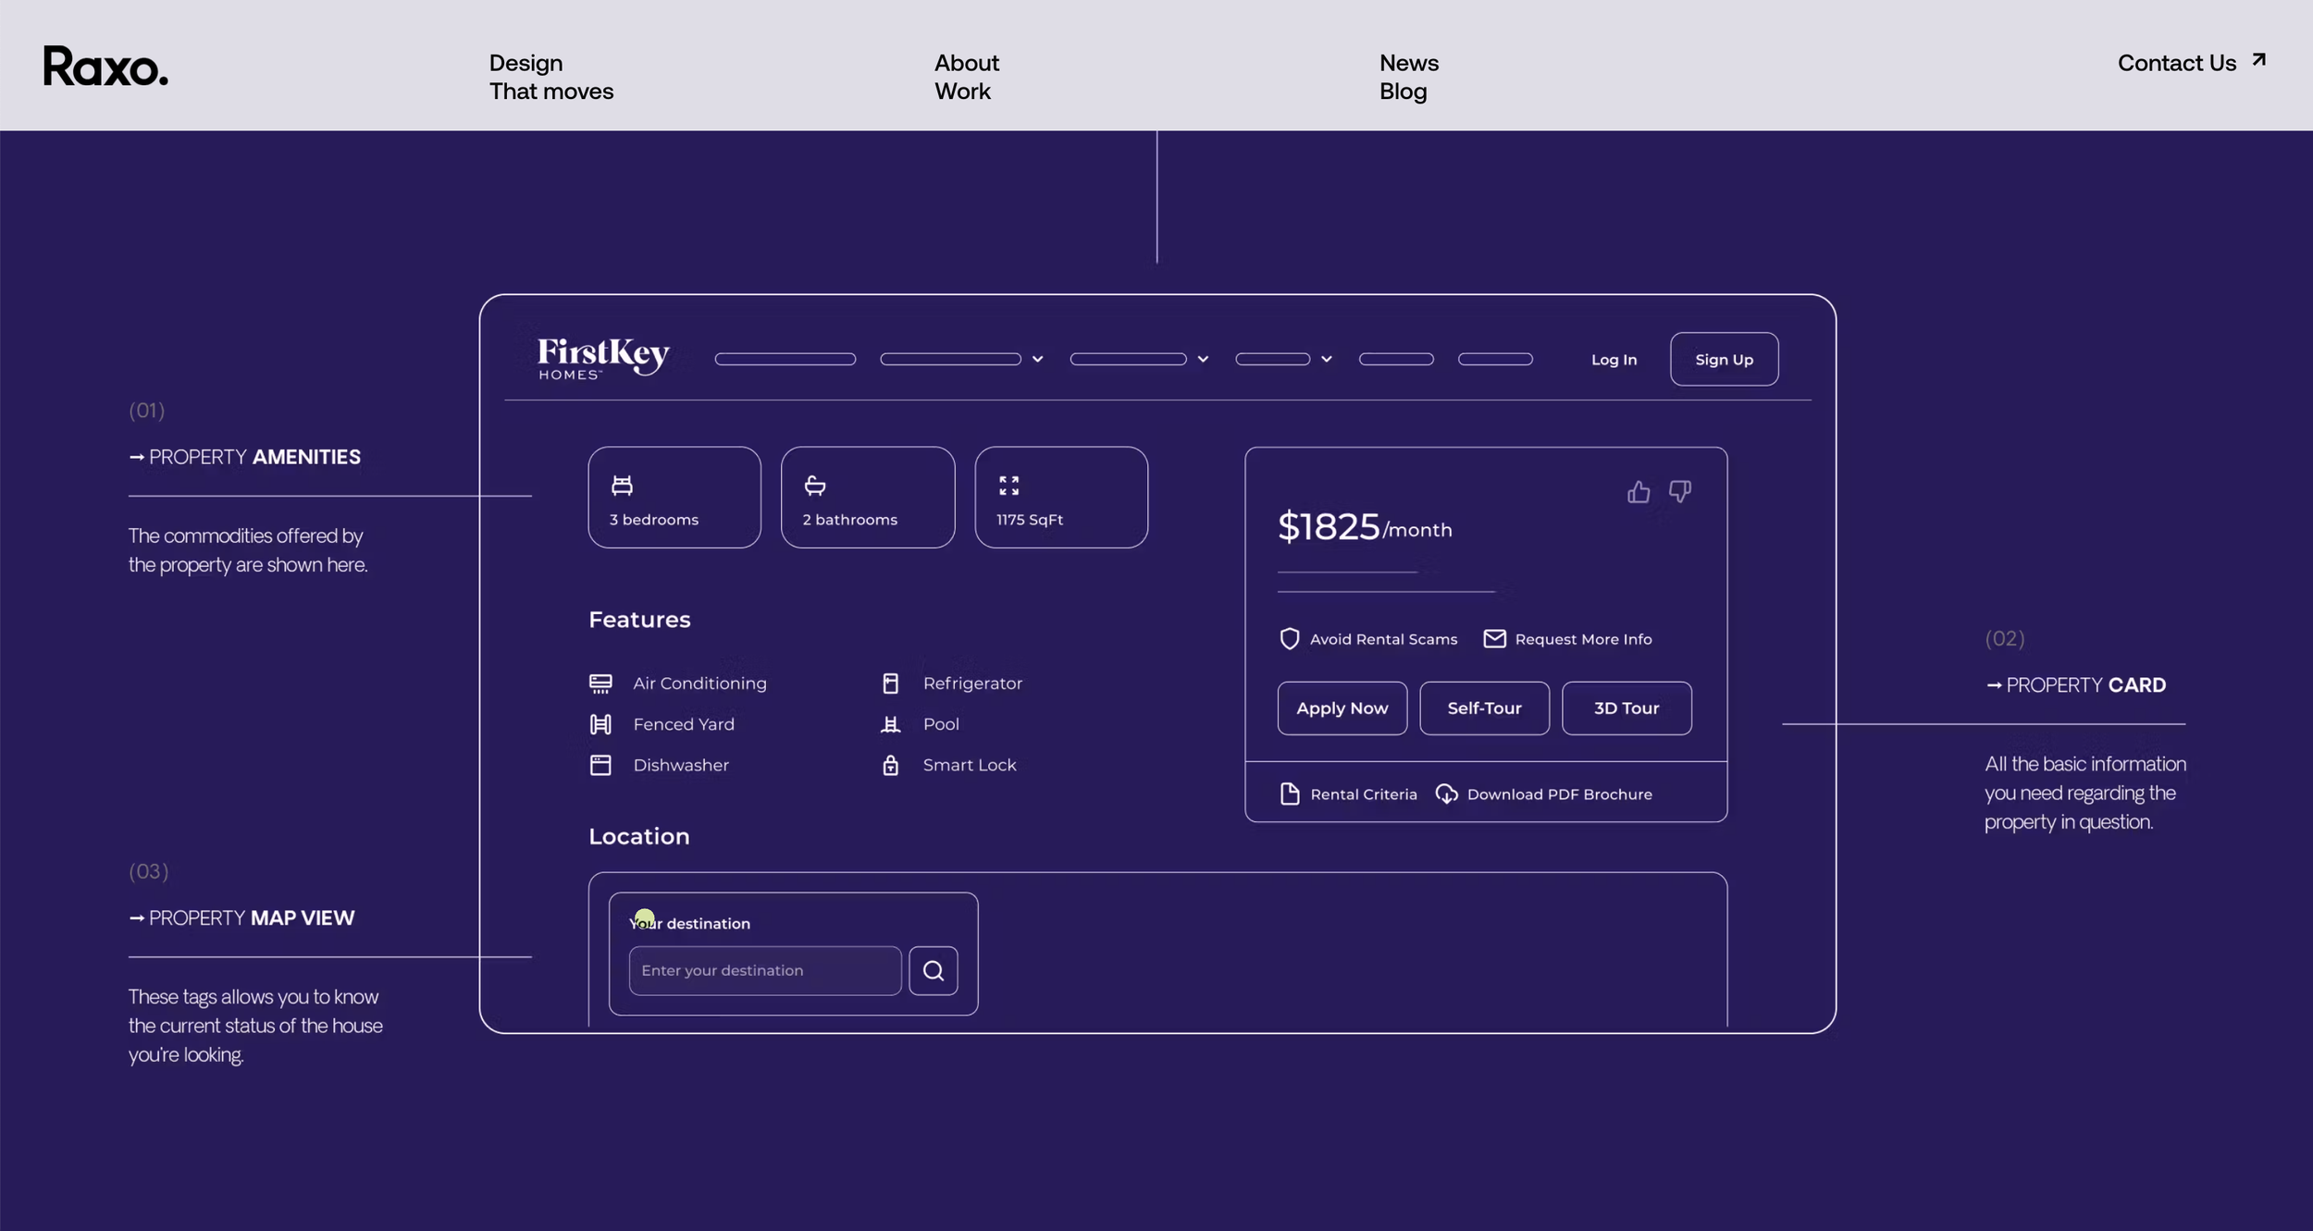Click the Download PDF Brochure cloud icon

[1446, 794]
